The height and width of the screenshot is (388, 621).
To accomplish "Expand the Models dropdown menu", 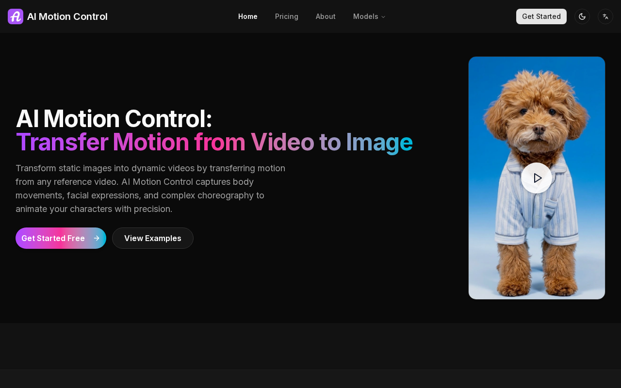I will pyautogui.click(x=366, y=16).
